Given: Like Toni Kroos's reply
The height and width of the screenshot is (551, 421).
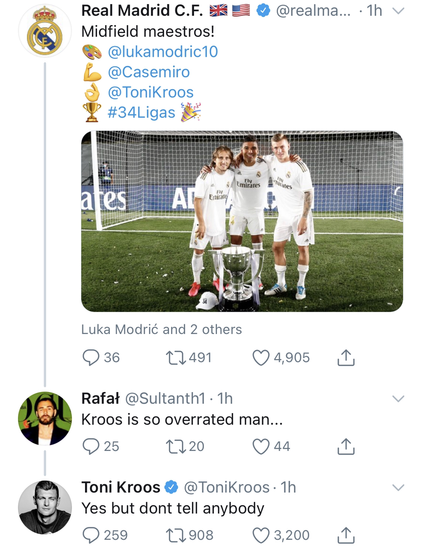Looking at the screenshot, I should pyautogui.click(x=261, y=535).
